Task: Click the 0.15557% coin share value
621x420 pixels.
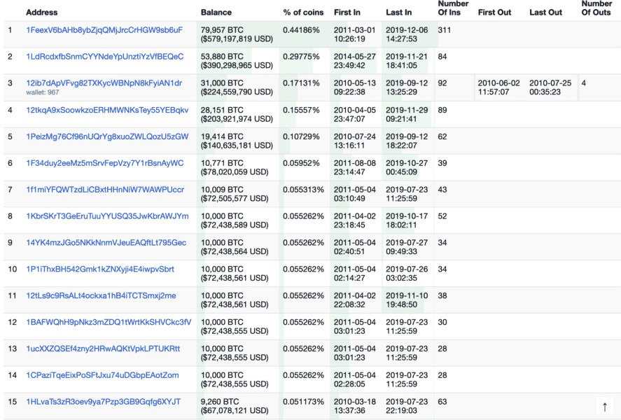Action: click(301, 110)
